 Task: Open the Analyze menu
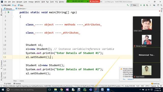[x=31, y=2]
